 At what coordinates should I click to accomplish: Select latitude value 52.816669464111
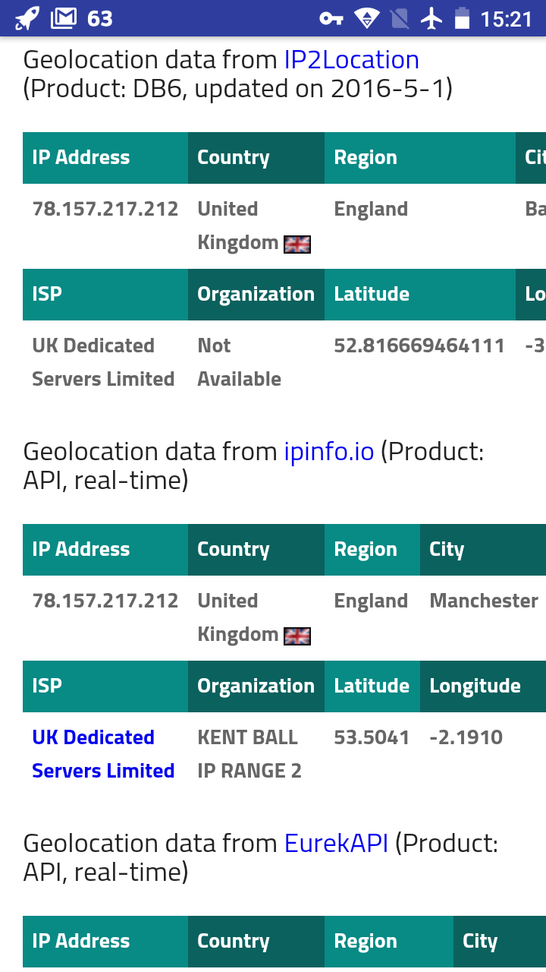419,346
